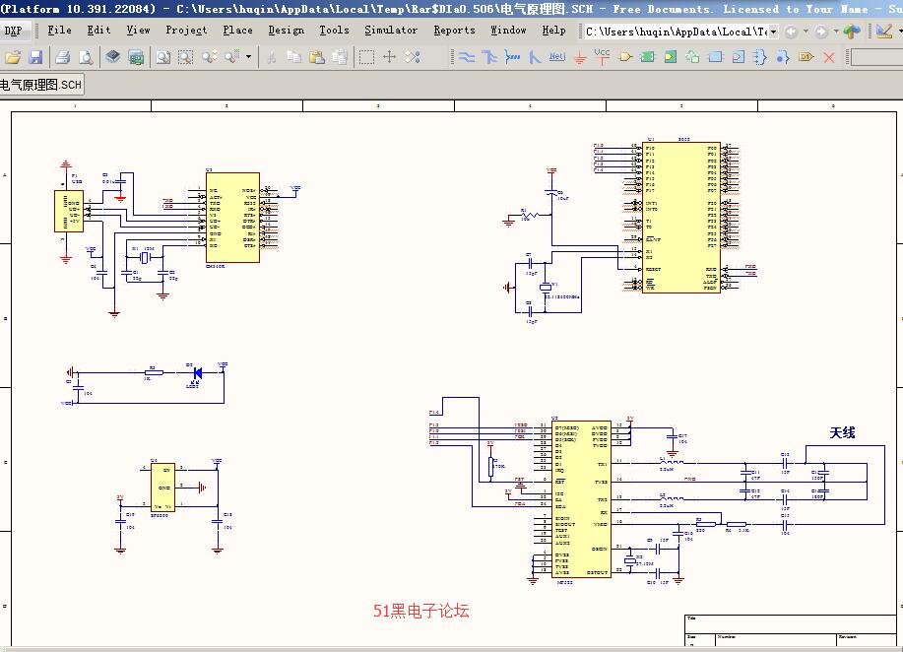Select the Place Net Label tool
The height and width of the screenshot is (652, 903).
pyautogui.click(x=557, y=57)
